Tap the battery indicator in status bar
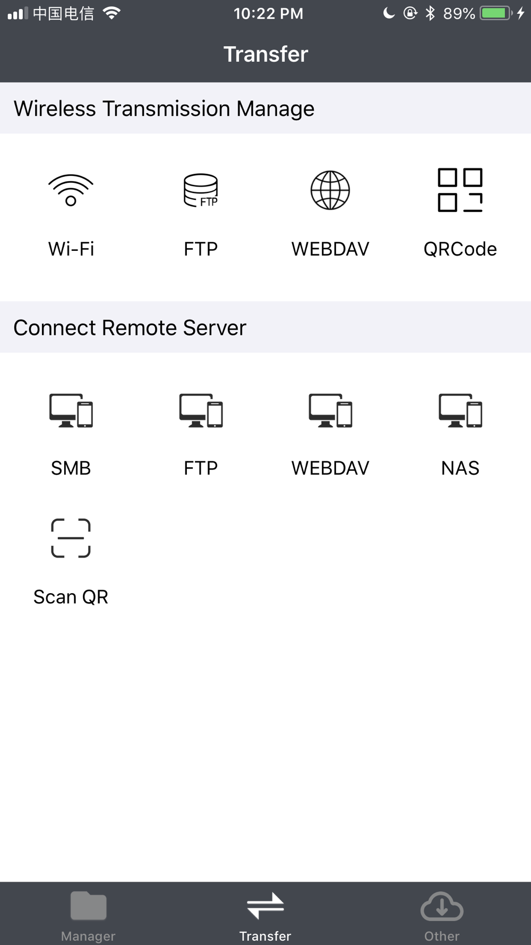The height and width of the screenshot is (945, 531). 496,13
